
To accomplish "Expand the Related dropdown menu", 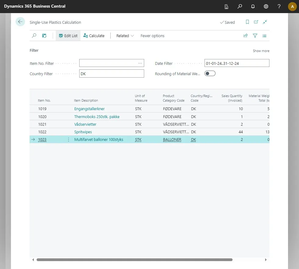I will [125, 36].
